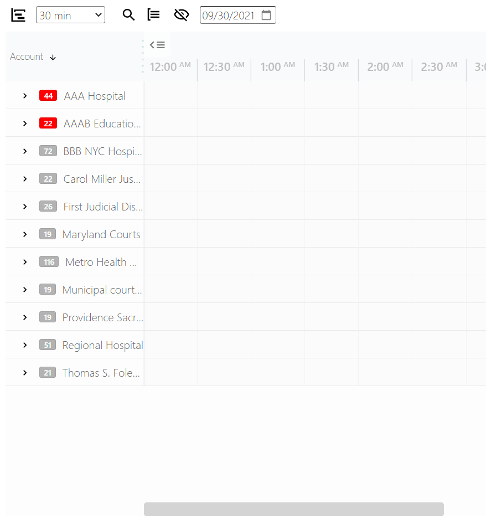
Task: Select the Thomas S. Fole... account name
Action: (x=101, y=373)
